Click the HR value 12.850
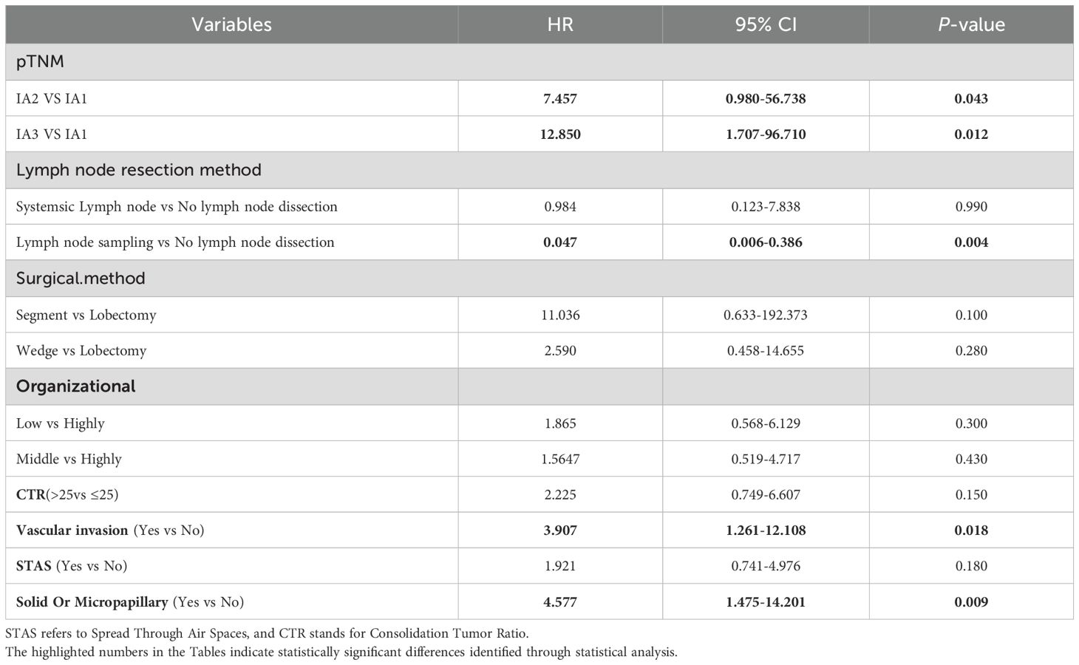Screen dimensions: 1079x665 point(560,134)
